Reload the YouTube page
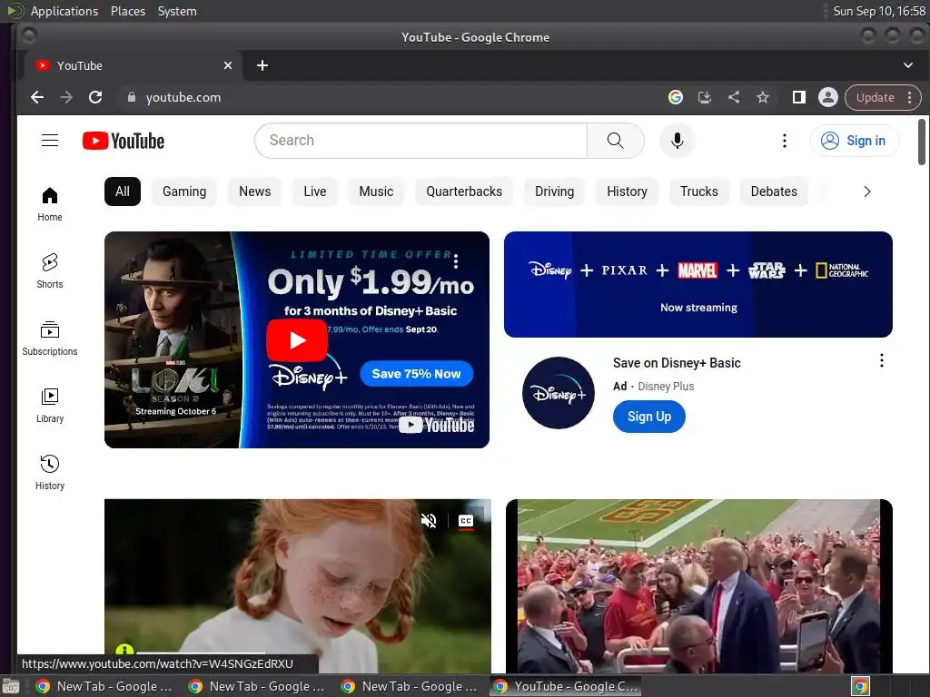The height and width of the screenshot is (697, 930). click(x=95, y=97)
